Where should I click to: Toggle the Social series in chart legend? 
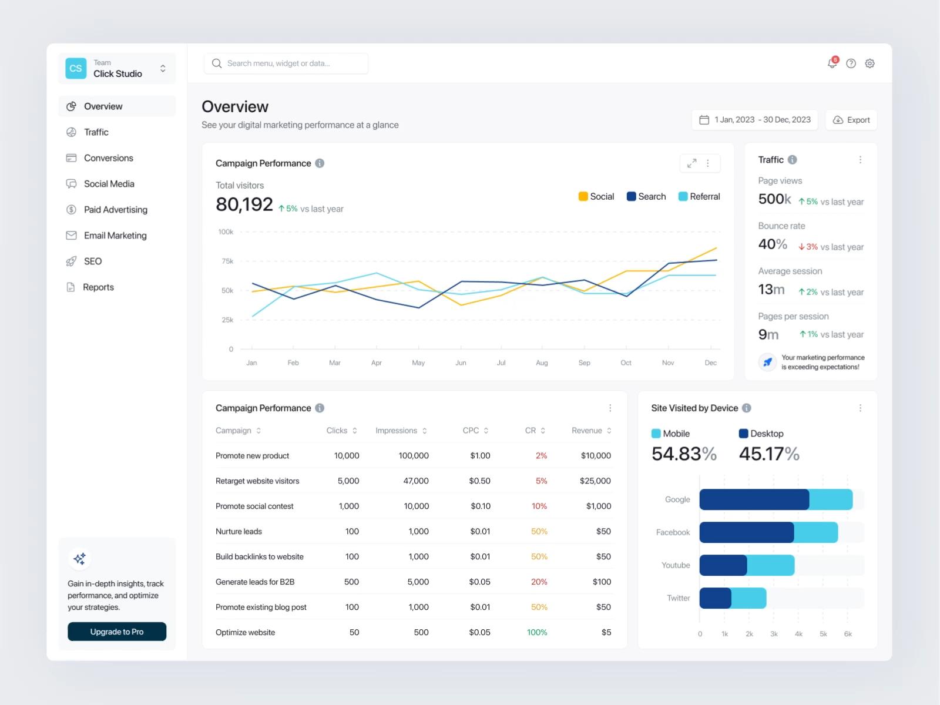tap(596, 197)
